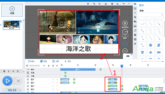Open the image panel icon in sidebar
This screenshot has width=165, height=94.
click(135, 8)
